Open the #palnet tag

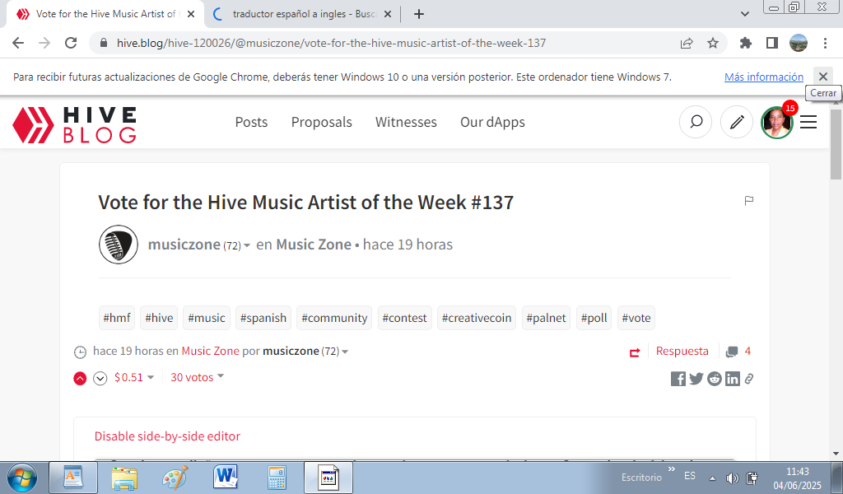pyautogui.click(x=546, y=318)
